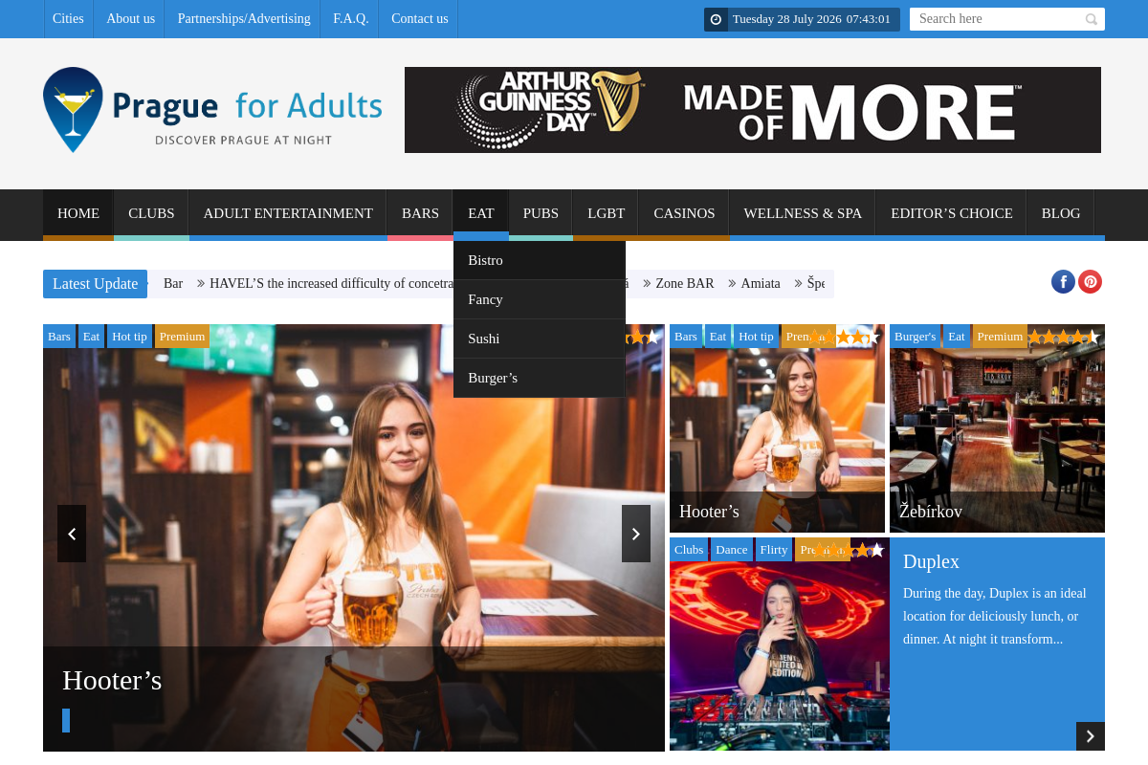Select Sushi from the Eat submenu

[540, 339]
